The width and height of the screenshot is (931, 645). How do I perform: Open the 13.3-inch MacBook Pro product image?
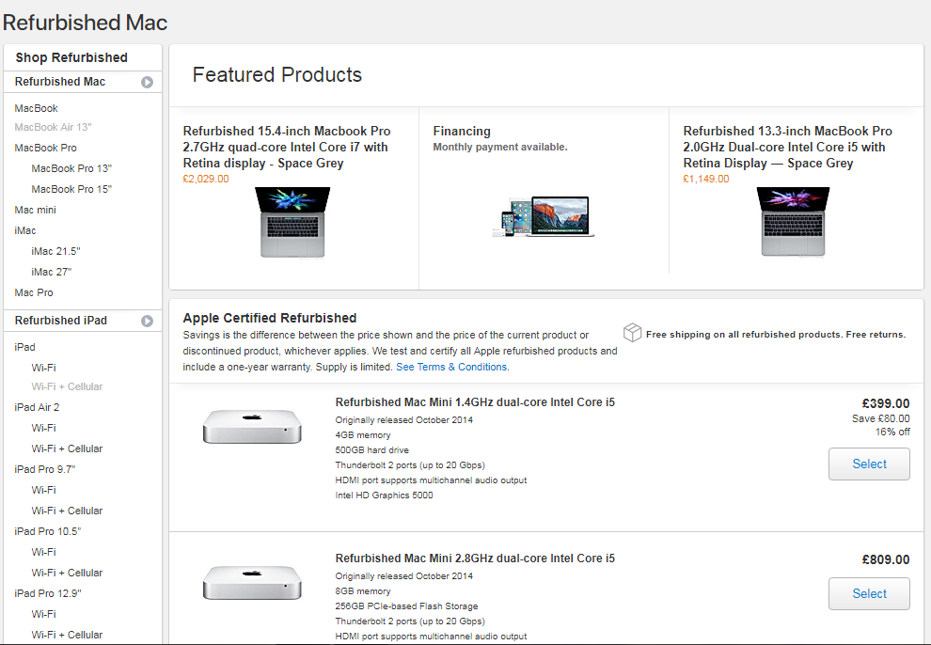(x=793, y=221)
